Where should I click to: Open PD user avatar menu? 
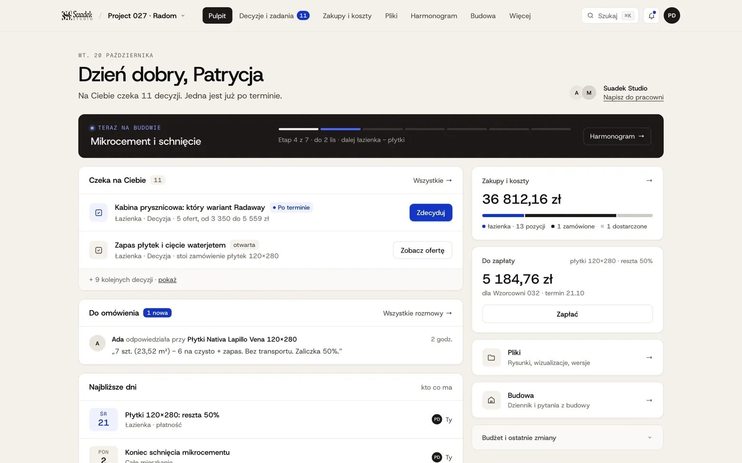[672, 16]
